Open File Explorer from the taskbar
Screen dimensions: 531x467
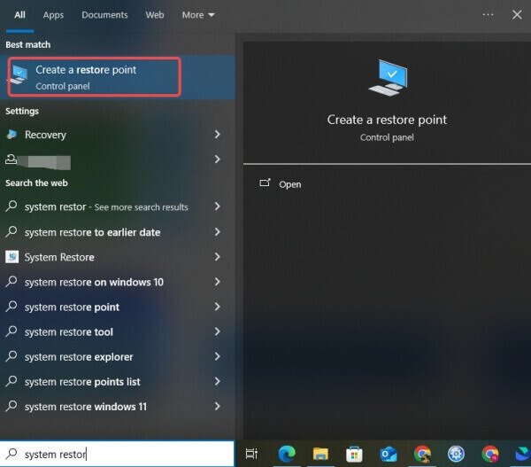pos(320,454)
